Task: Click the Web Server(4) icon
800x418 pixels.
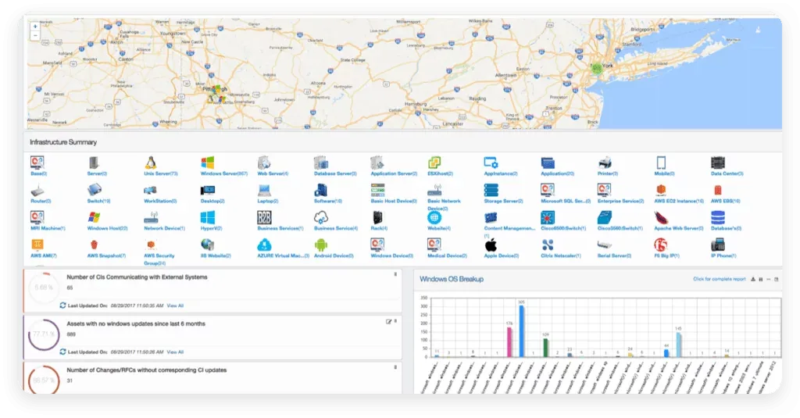Action: click(x=264, y=163)
